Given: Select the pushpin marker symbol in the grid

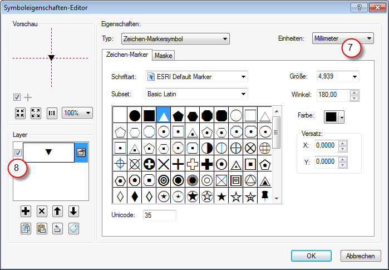Looking at the screenshot, I should [x=265, y=196].
